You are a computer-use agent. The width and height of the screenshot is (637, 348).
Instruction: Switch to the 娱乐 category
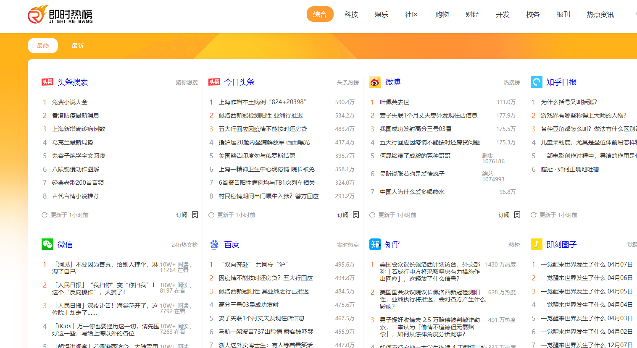coord(382,14)
